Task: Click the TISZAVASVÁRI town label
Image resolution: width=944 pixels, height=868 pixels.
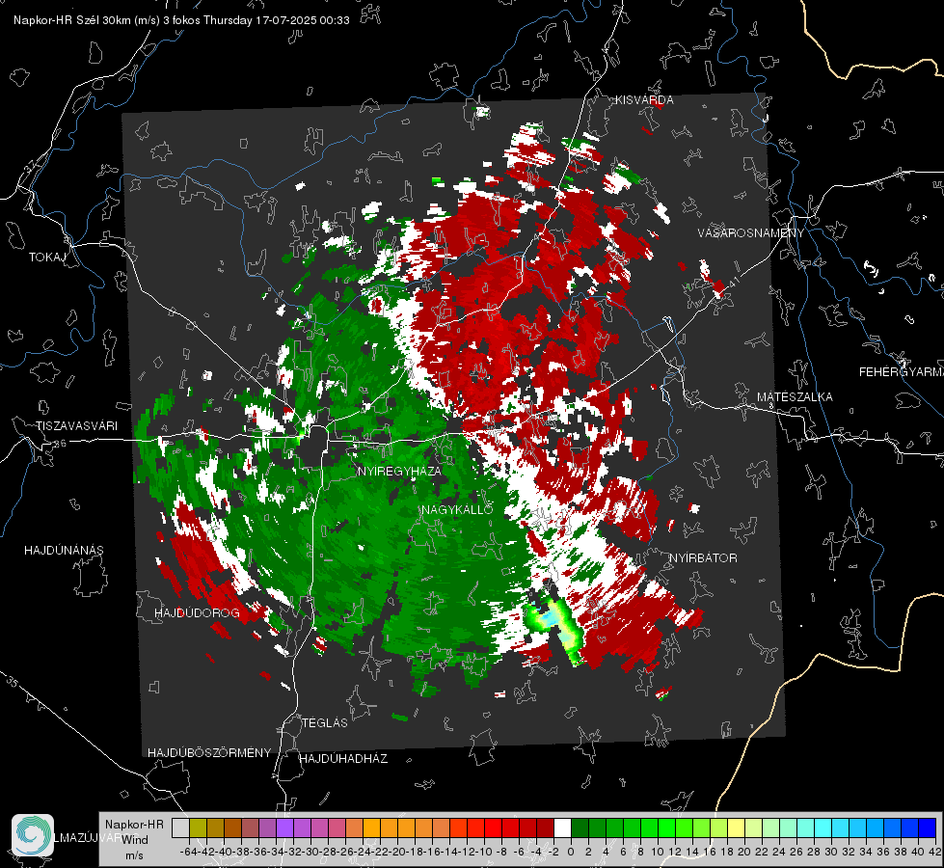Action: tap(76, 426)
